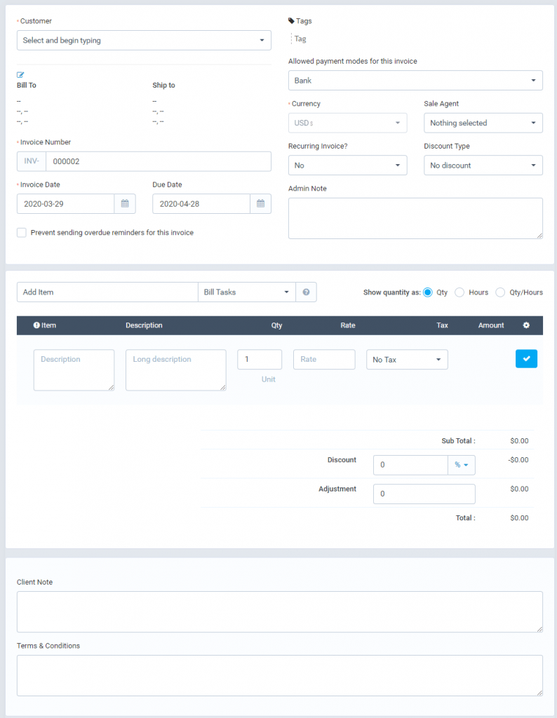Image resolution: width=557 pixels, height=718 pixels.
Task: Open the discount percent type dropdown
Action: pyautogui.click(x=462, y=465)
